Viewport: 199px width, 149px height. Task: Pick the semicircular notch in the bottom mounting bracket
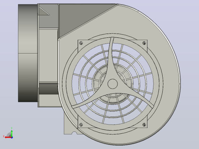click(74, 133)
